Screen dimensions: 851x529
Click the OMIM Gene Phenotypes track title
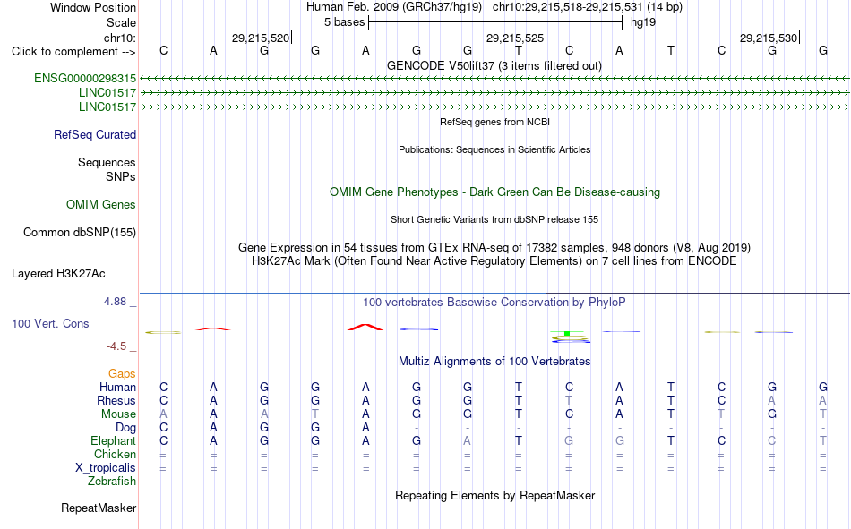click(x=495, y=192)
